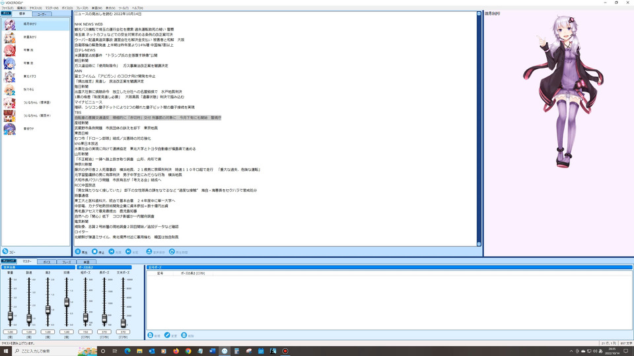Viewport: 634px width, 356px height.
Task: Choose the 琴葉 茜 voice avatar
Action: point(9,51)
